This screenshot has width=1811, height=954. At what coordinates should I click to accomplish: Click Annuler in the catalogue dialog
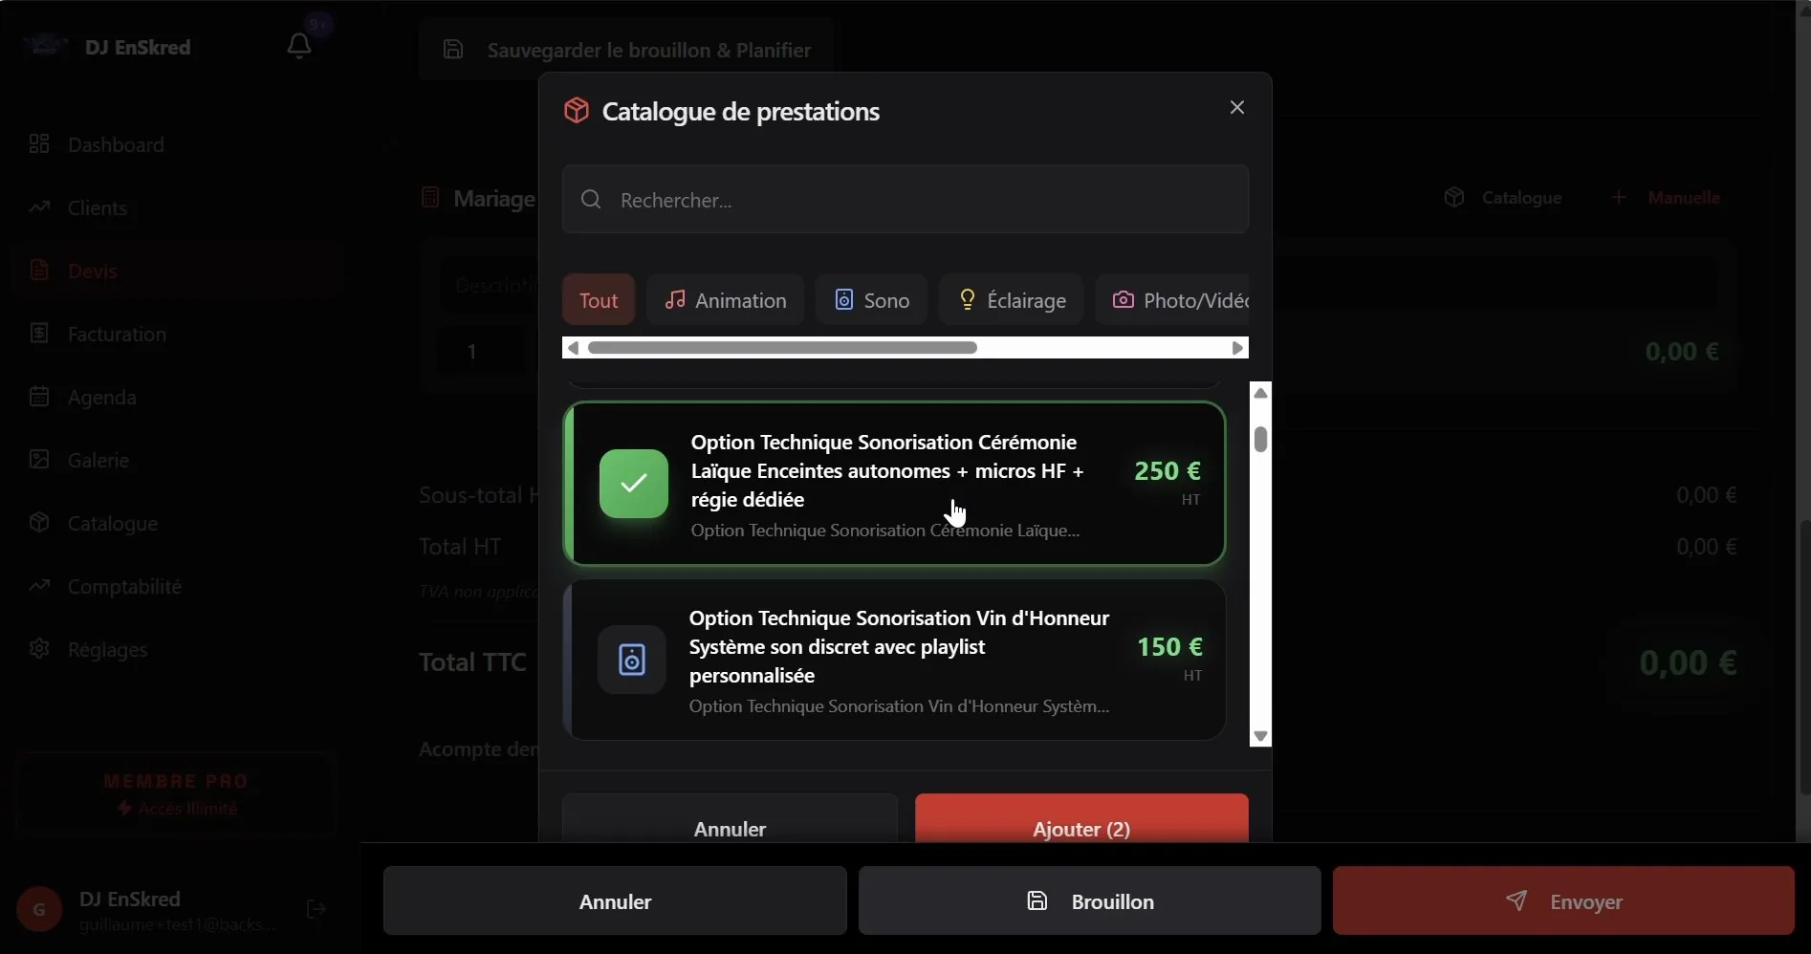[x=730, y=819]
